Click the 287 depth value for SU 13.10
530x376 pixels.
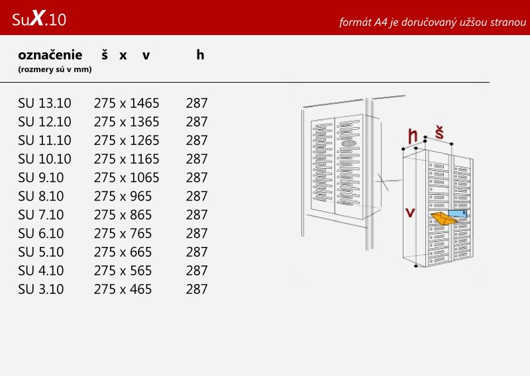coord(197,103)
